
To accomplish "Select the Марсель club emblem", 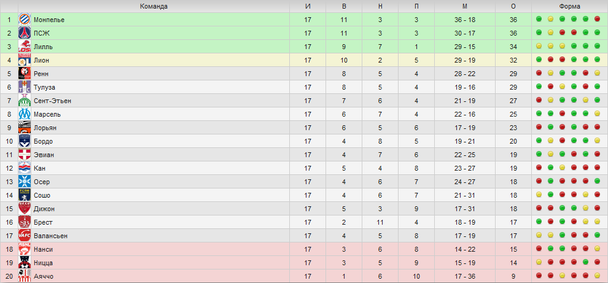I will [25, 114].
